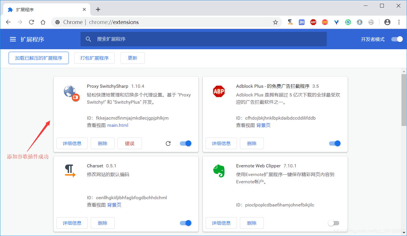
Task: Click the red infinity extension toolbar icon
Action: (x=325, y=22)
